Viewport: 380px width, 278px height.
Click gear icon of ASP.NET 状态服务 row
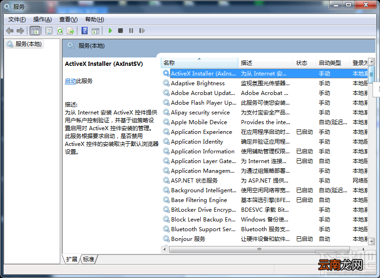coord(166,180)
